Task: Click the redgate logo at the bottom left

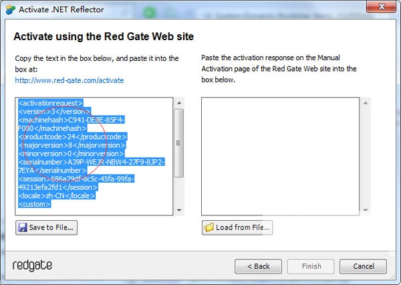Action: pos(33,266)
